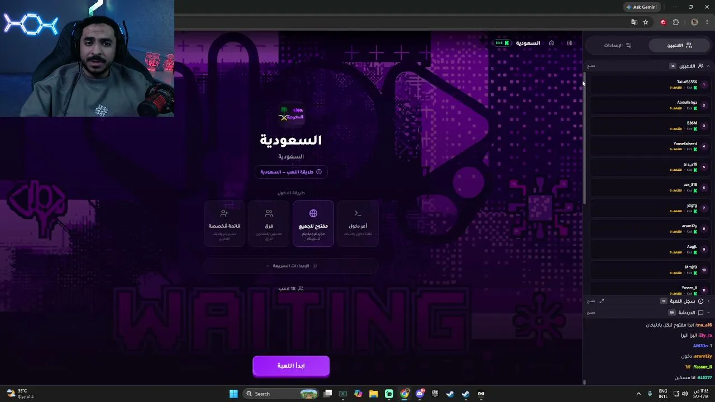The width and height of the screenshot is (715, 402).
Task: Click the info icon next to سجل اللعبة
Action: pyautogui.click(x=700, y=301)
